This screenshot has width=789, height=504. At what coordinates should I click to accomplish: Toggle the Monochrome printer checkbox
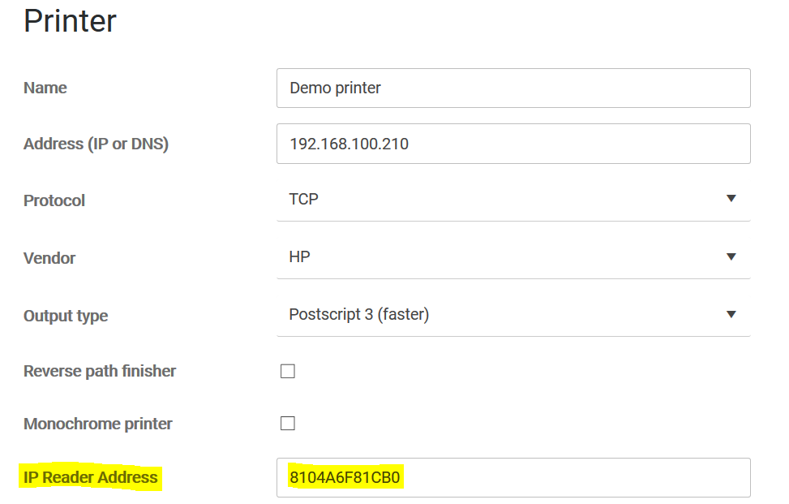pos(288,423)
